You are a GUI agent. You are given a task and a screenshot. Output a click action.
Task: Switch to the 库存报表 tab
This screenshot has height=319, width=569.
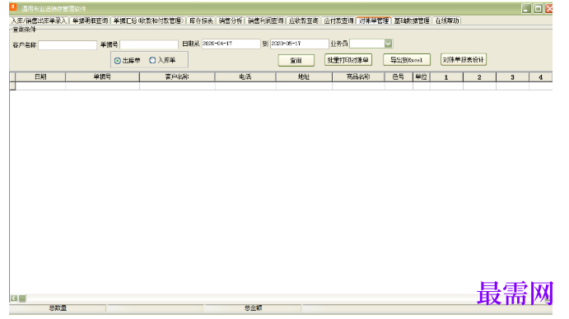click(x=201, y=21)
